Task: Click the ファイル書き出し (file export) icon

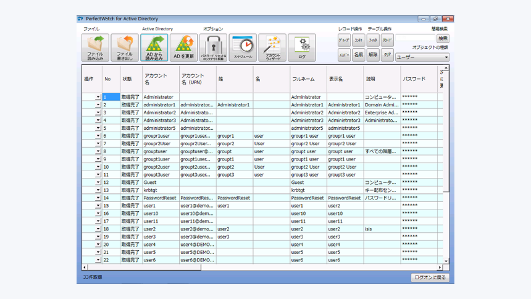Action: click(x=125, y=48)
